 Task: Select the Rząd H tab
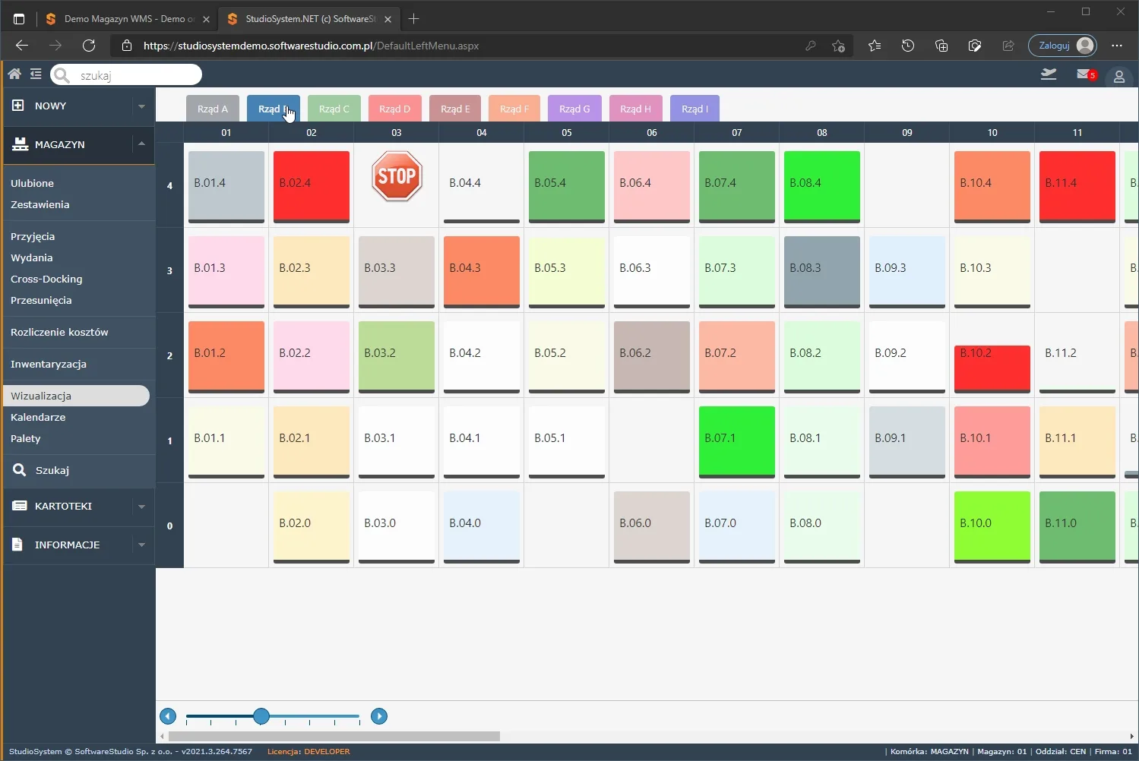click(x=635, y=109)
